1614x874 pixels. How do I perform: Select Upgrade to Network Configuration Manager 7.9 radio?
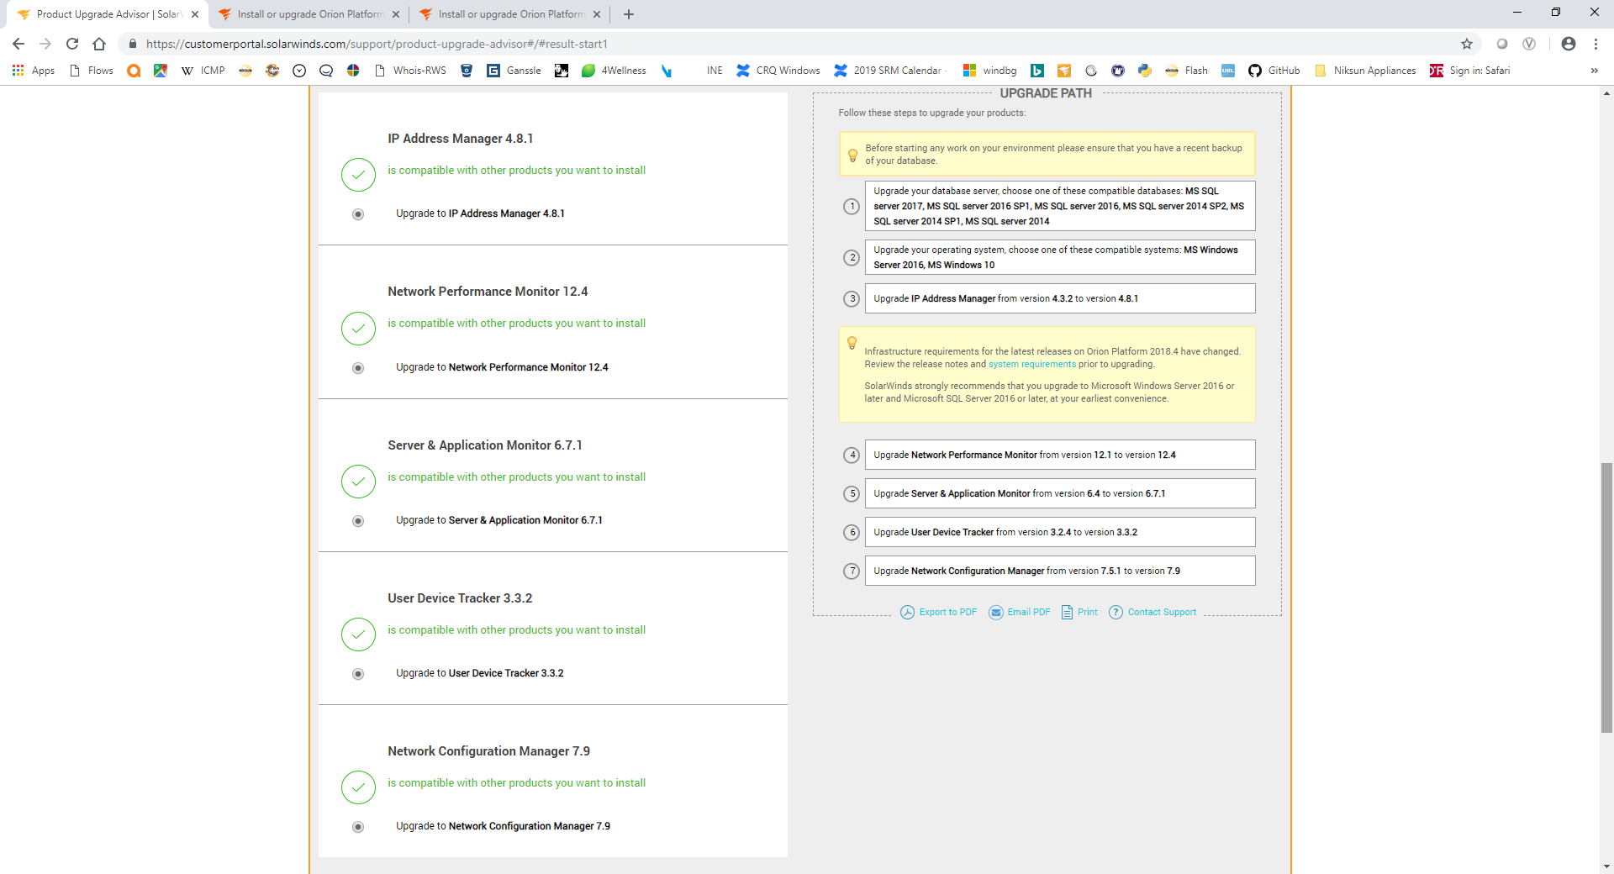(358, 827)
